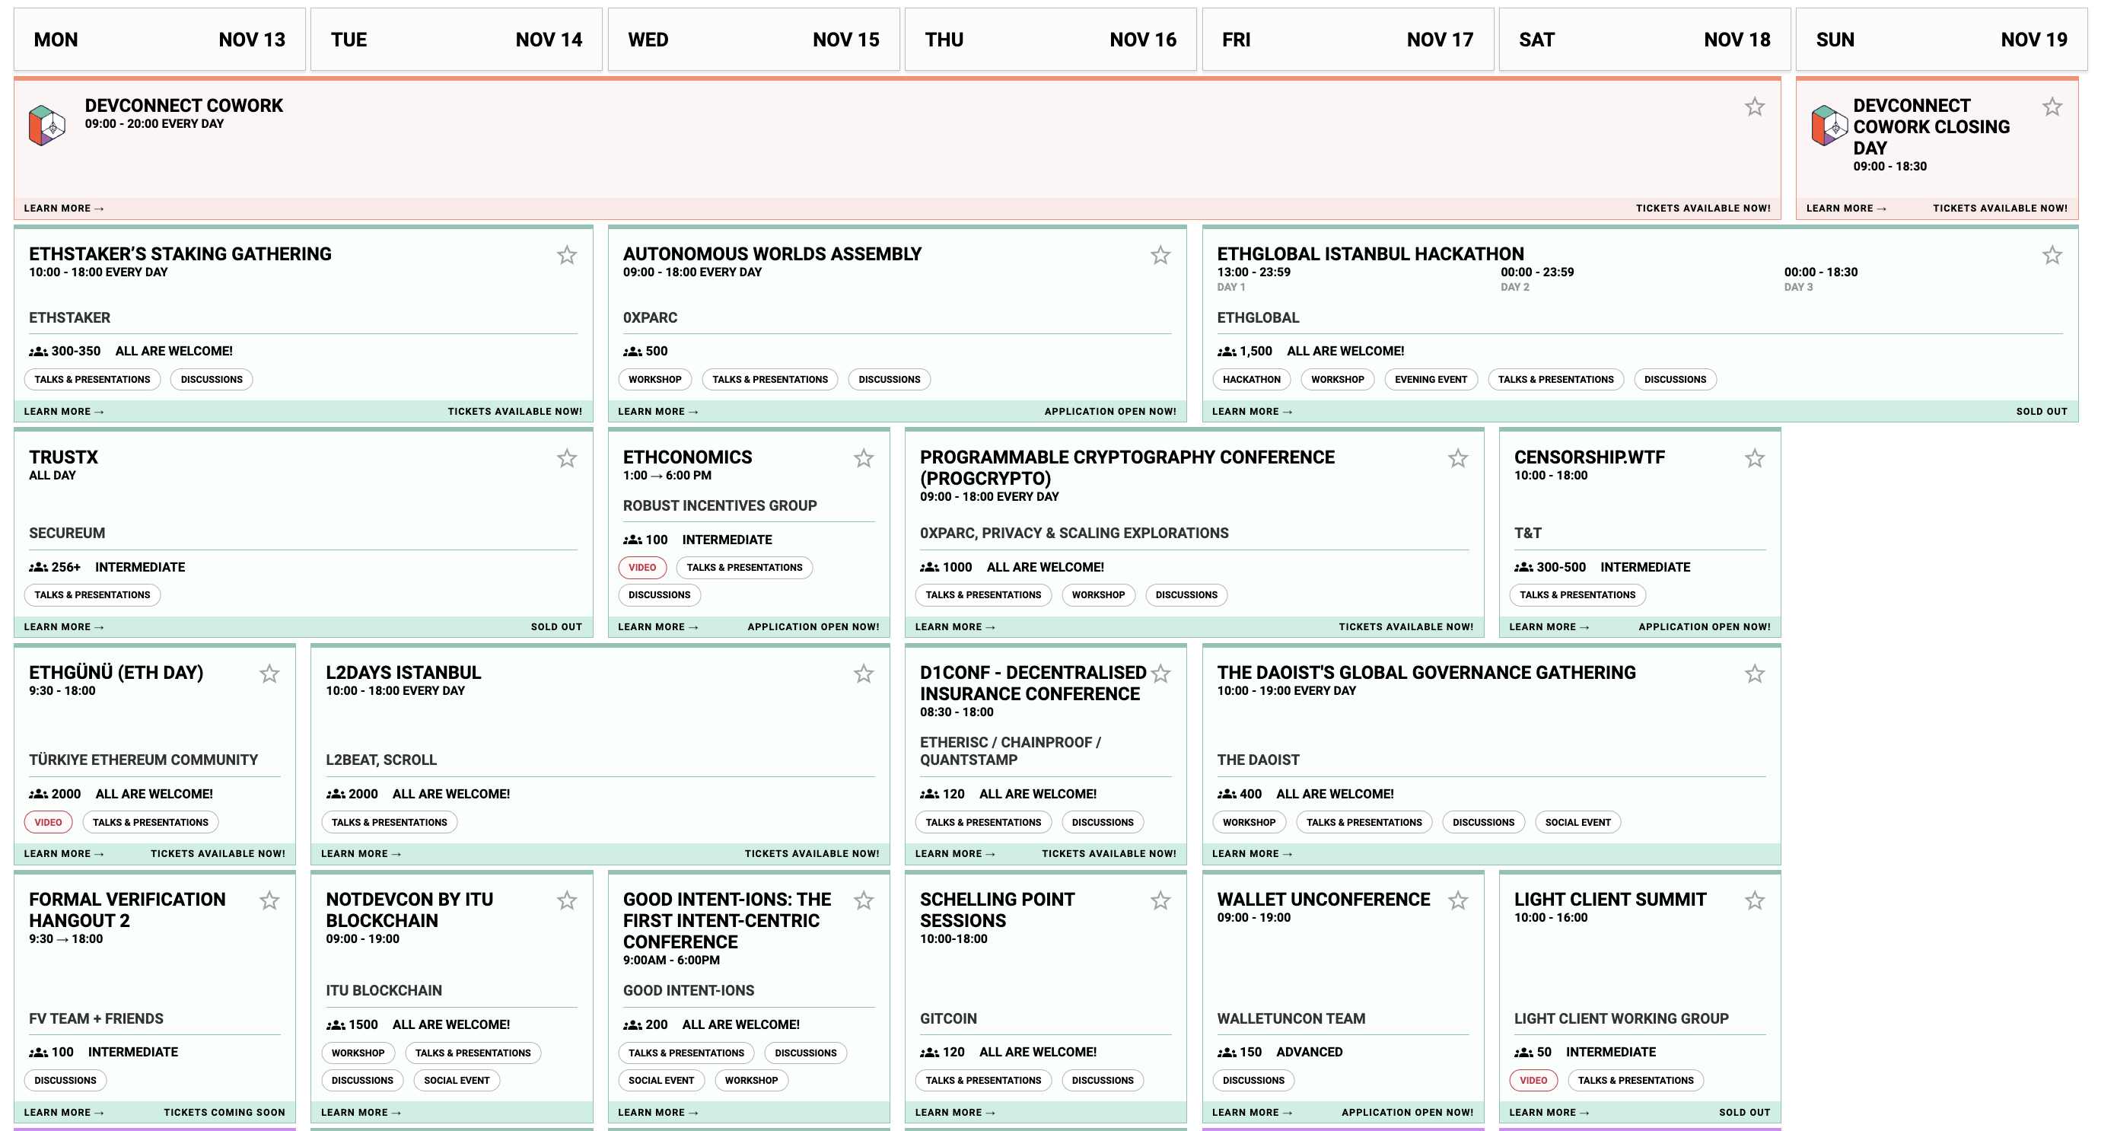Click the Video tag on ETHGünü card
2117x1131 pixels.
coord(48,822)
